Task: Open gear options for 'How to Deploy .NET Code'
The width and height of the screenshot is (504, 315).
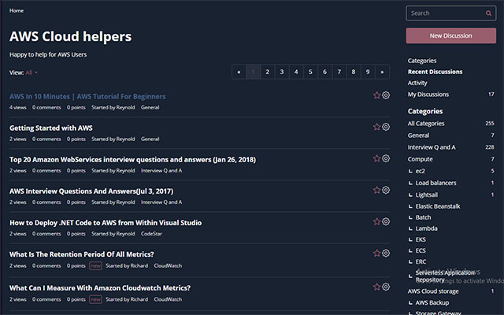Action: click(386, 221)
